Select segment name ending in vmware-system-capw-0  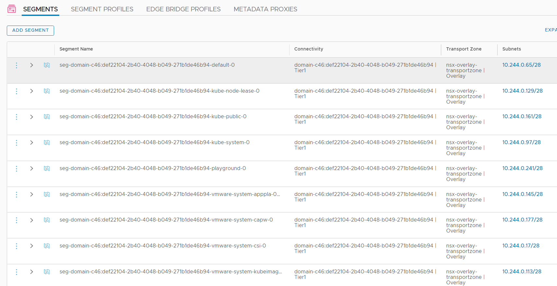166,220
